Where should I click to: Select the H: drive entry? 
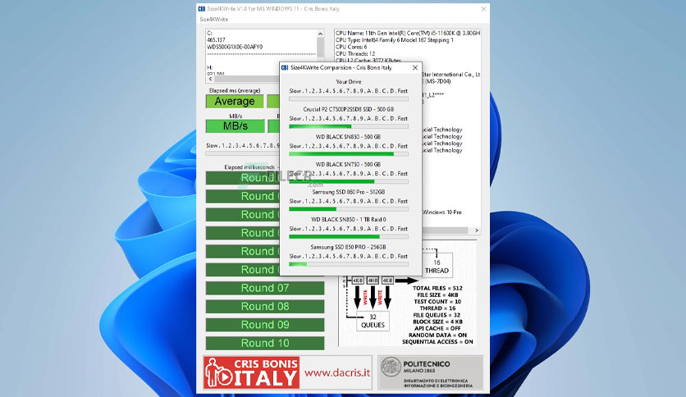(x=210, y=68)
